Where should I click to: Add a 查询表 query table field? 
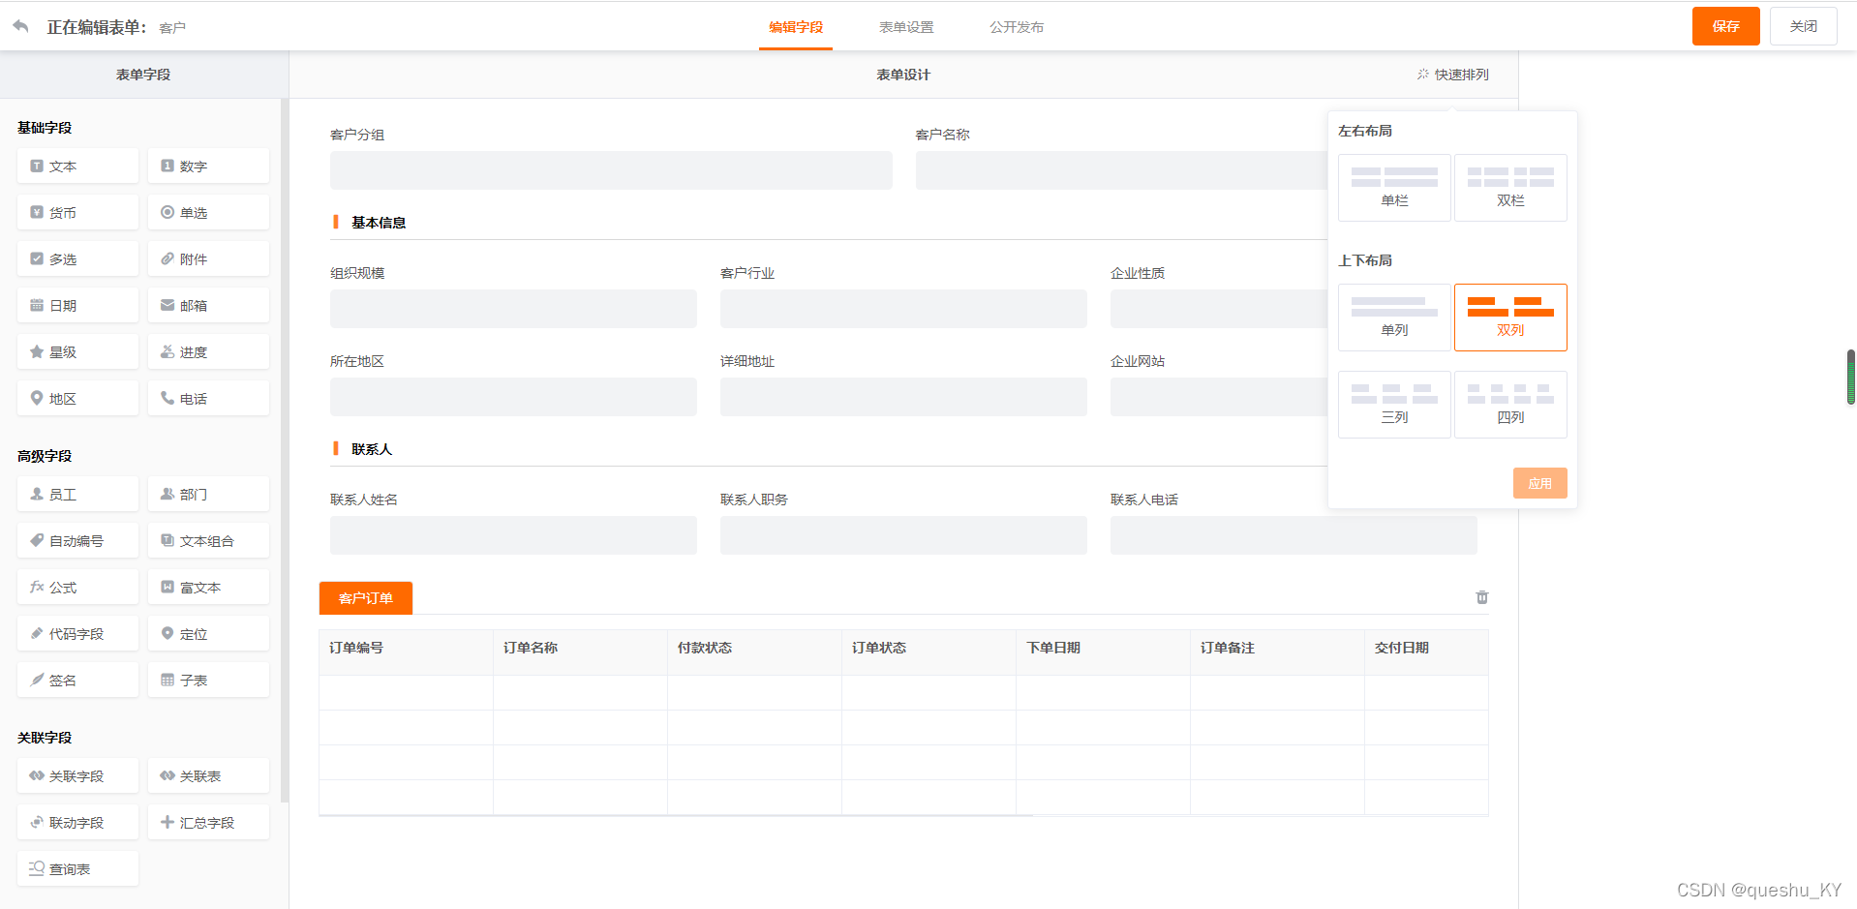pos(77,868)
